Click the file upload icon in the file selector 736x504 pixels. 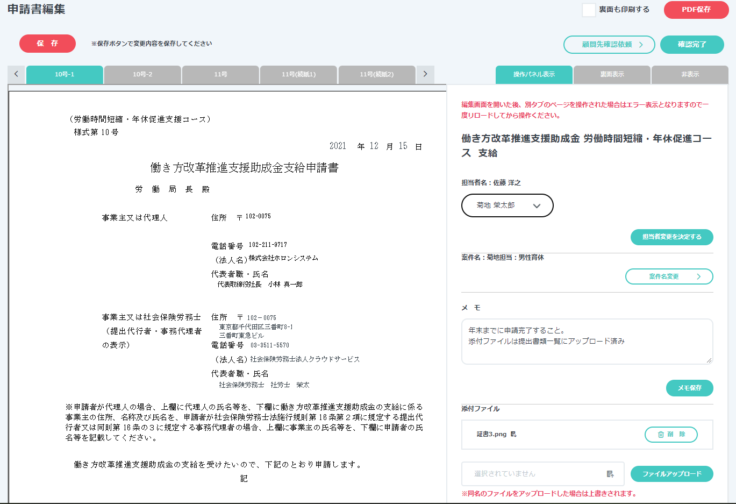[610, 474]
